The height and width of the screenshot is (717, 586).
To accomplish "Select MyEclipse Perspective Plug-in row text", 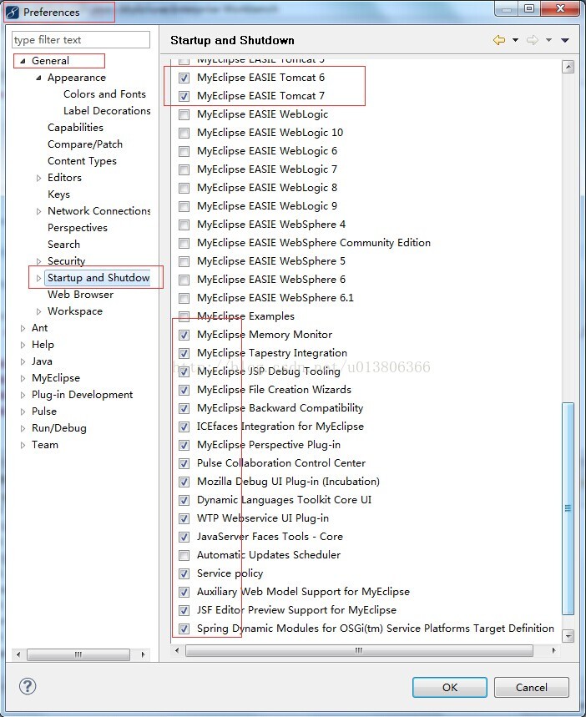I will click(269, 445).
